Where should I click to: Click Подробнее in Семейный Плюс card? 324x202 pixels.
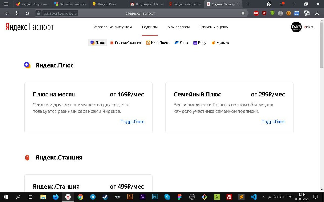(273, 122)
